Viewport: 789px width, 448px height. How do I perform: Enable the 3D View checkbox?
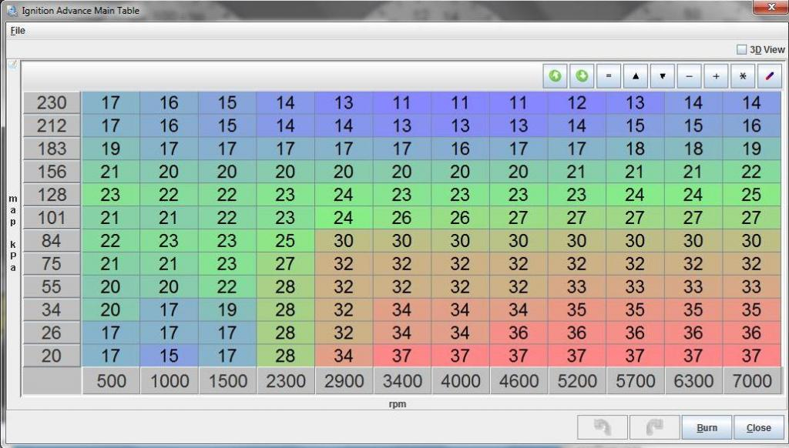pos(742,49)
